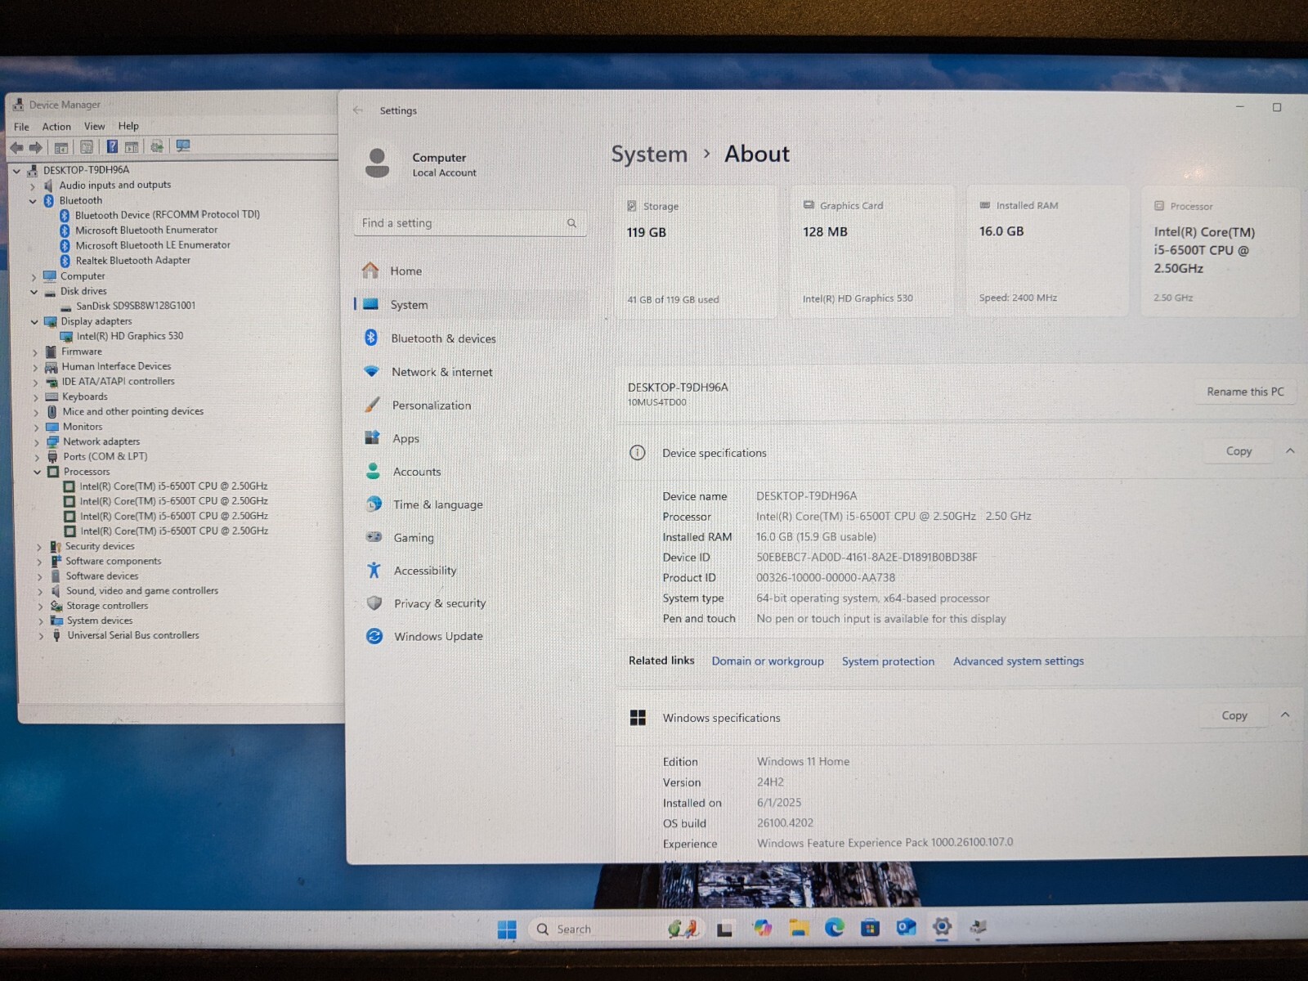Click the Back arrow in Device Manager toolbar
The width and height of the screenshot is (1308, 981).
(x=16, y=147)
